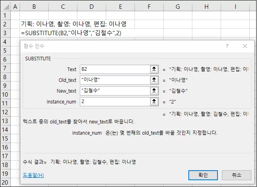Viewport: 257px width, 187px height.
Task: Click the Old_text input field with "이나영"
Action: 115,80
